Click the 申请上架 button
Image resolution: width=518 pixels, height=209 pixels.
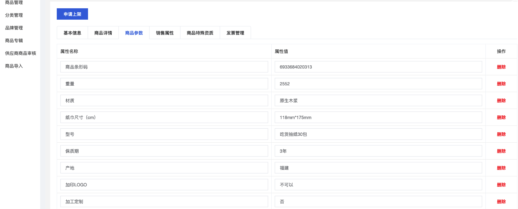pyautogui.click(x=72, y=14)
